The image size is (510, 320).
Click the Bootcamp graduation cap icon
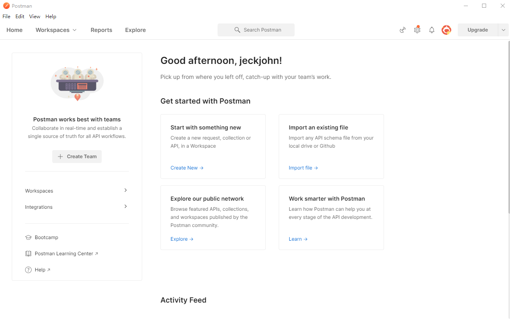pos(28,237)
